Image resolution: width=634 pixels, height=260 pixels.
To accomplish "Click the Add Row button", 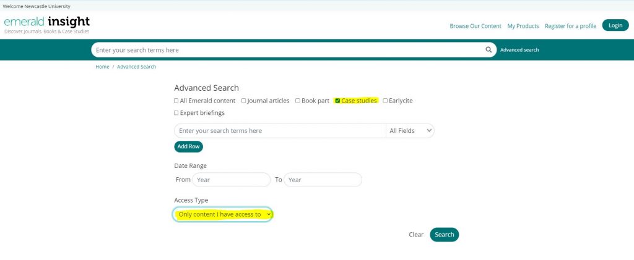I will 188,146.
